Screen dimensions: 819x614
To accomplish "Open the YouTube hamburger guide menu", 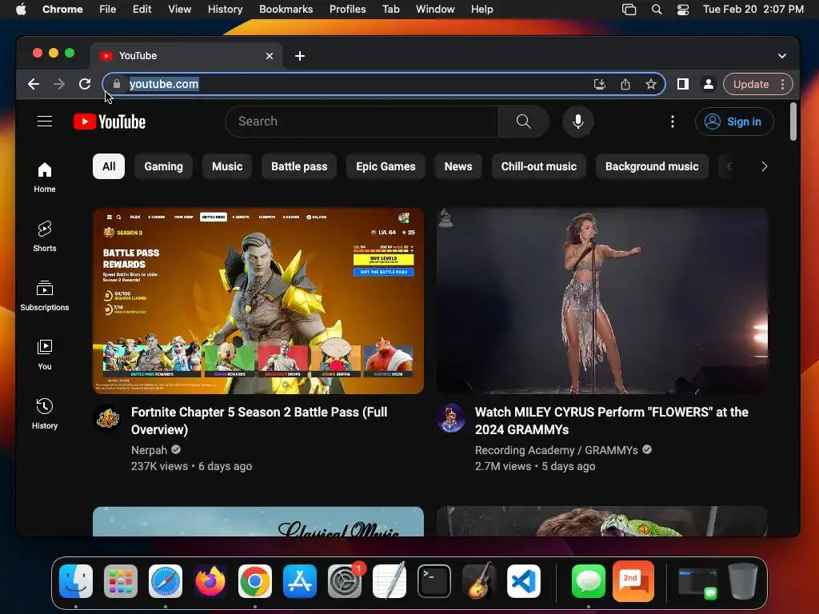I will pos(45,122).
